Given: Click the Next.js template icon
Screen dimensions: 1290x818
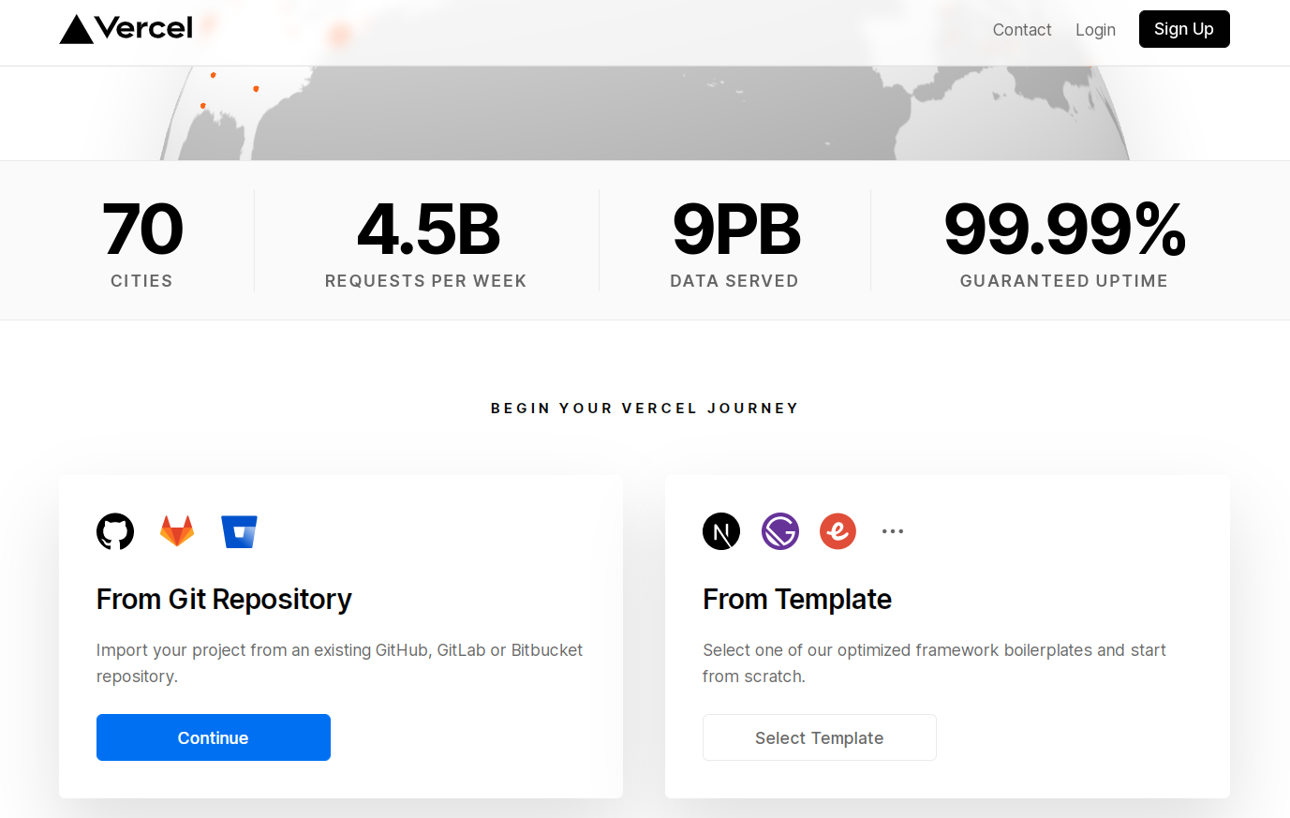Looking at the screenshot, I should [x=721, y=531].
